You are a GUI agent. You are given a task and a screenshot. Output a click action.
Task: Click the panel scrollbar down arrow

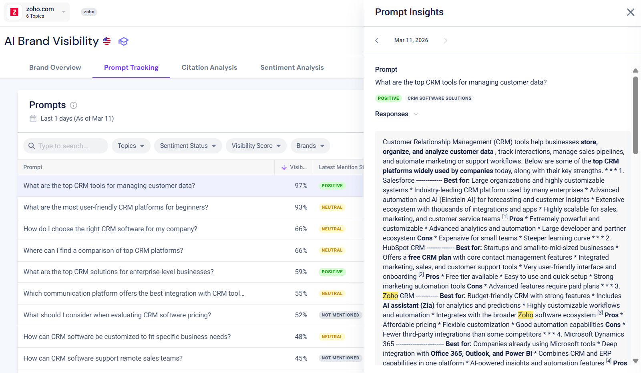(x=635, y=361)
